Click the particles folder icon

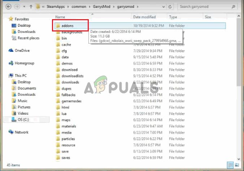pyautogui.click(x=58, y=139)
